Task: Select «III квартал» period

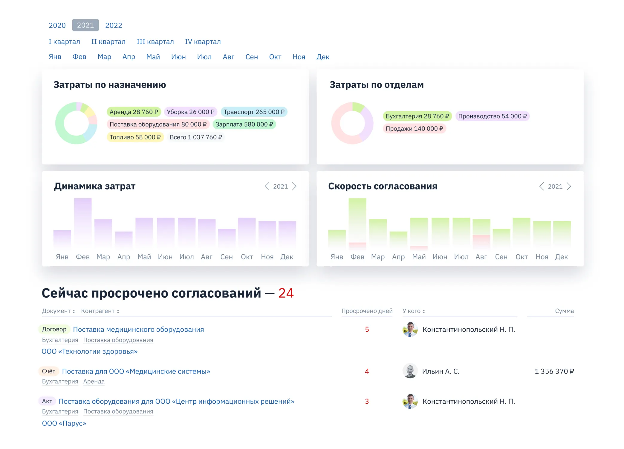Action: coord(155,41)
